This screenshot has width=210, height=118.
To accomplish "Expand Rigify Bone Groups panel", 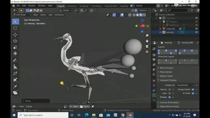I will click(169, 107).
